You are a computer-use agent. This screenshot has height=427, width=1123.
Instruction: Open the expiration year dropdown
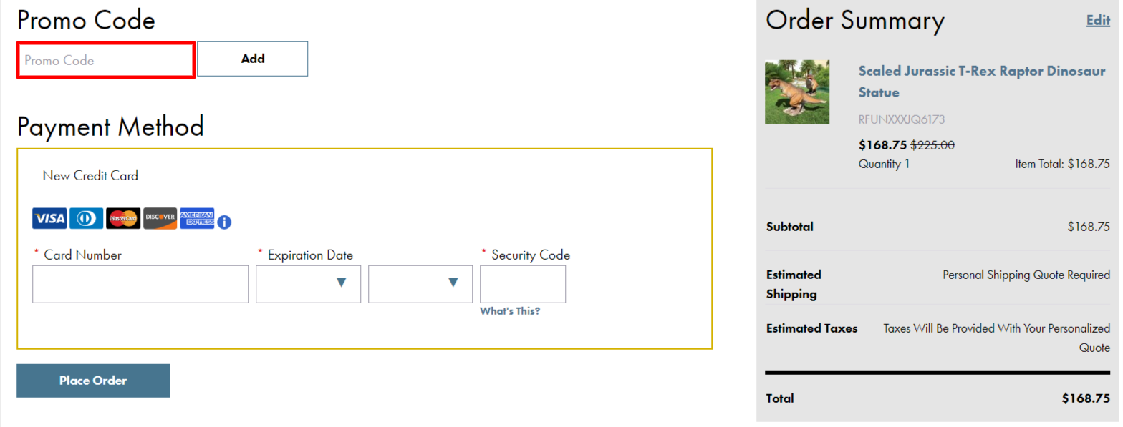pos(420,284)
